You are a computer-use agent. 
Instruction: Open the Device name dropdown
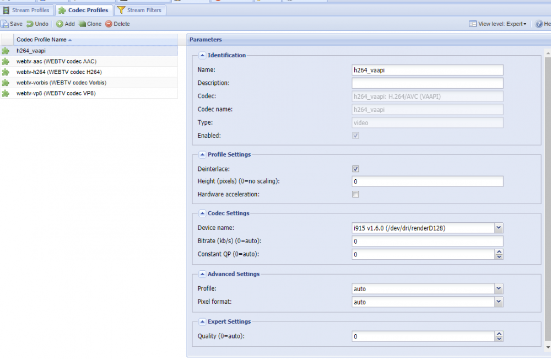[x=498, y=228]
